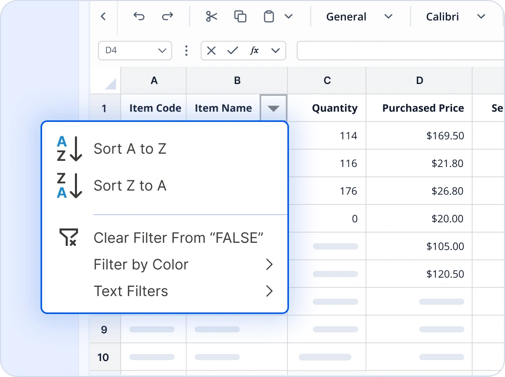Select Sort Z to A
Screen dimensions: 505x377
coord(130,185)
